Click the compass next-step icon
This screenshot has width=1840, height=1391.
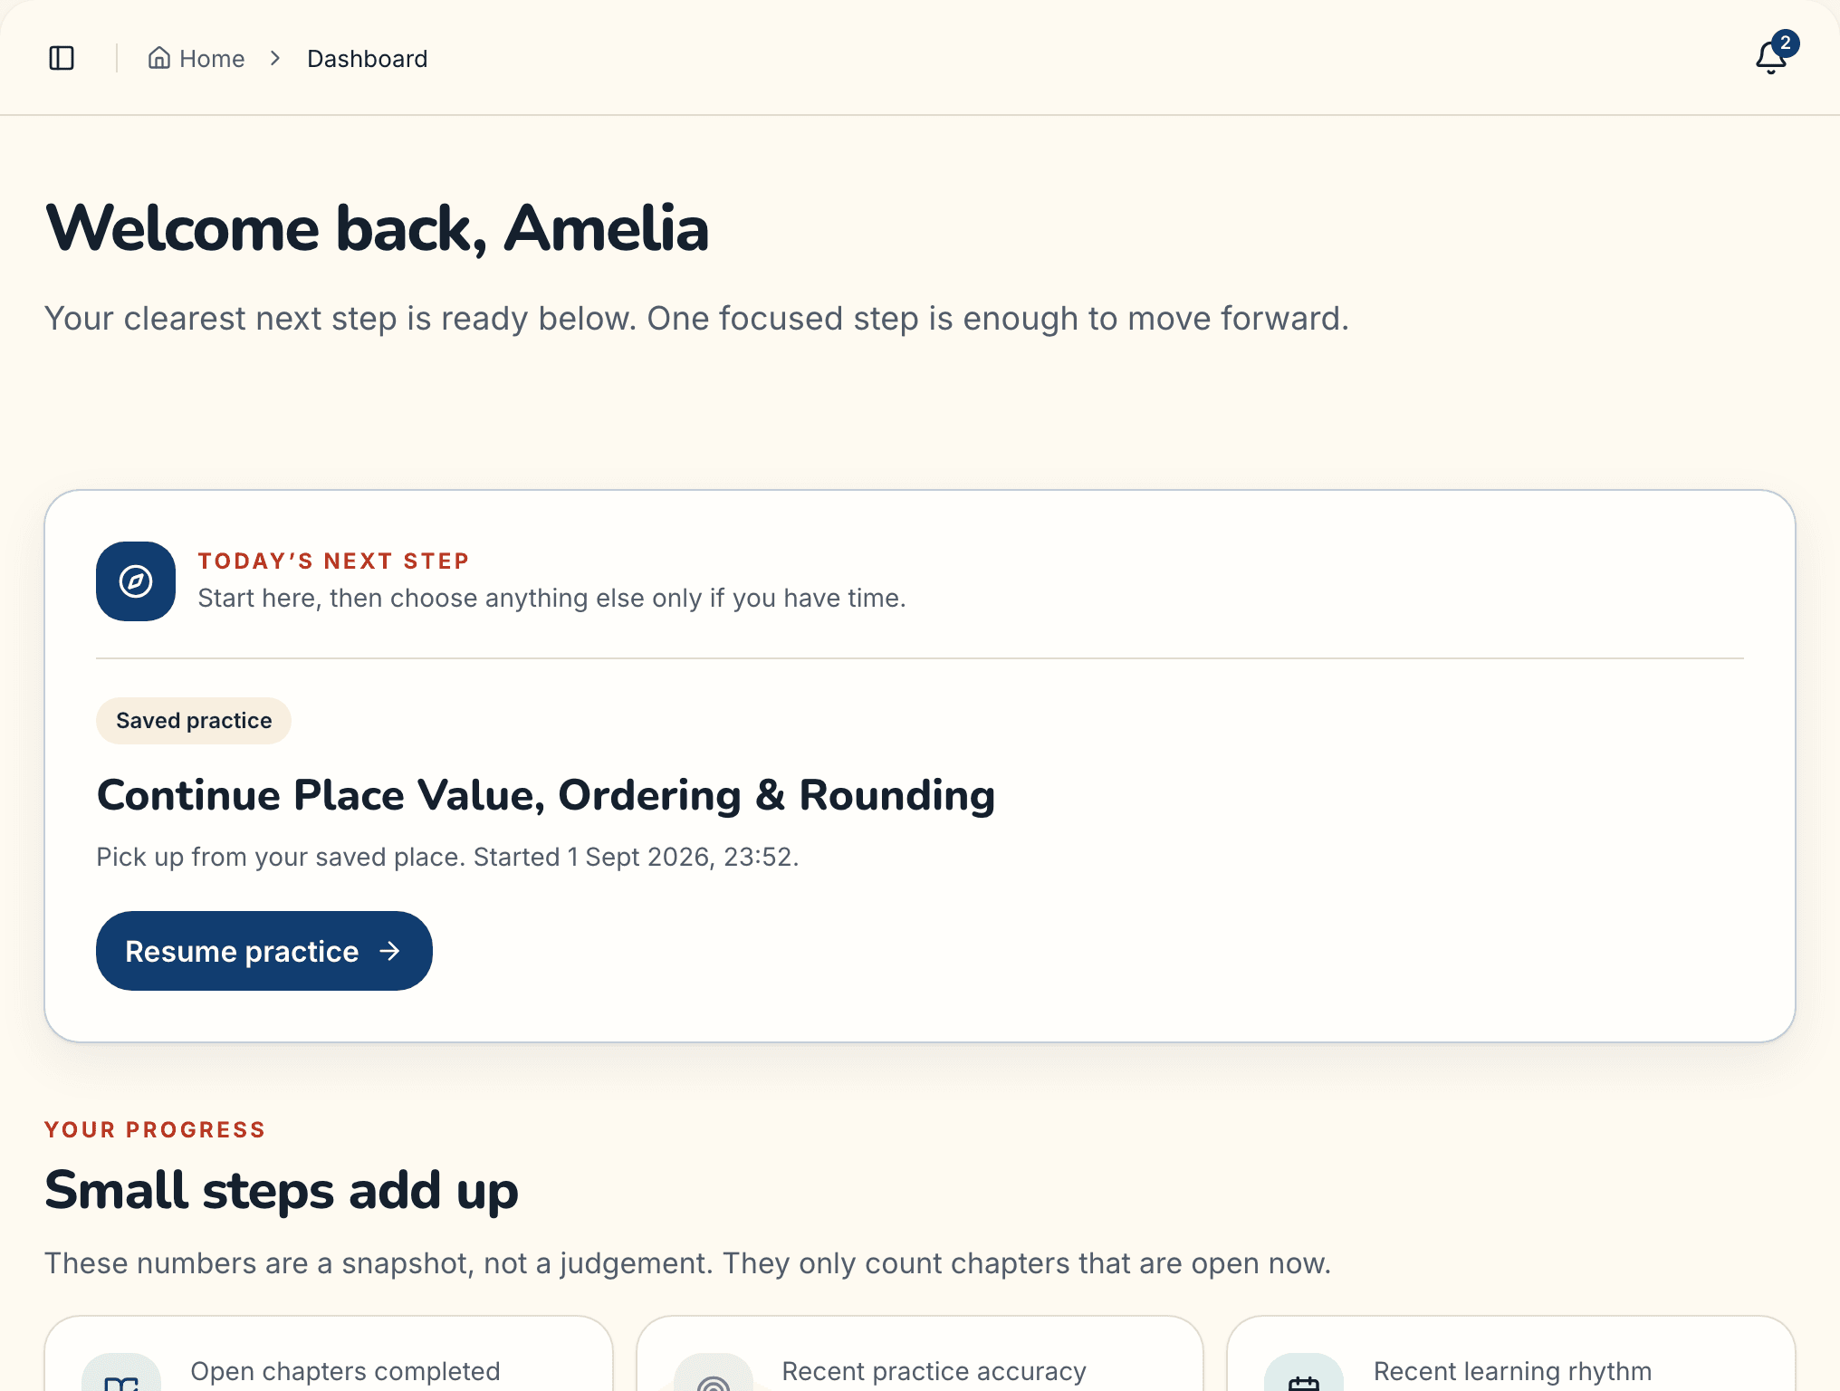136,581
